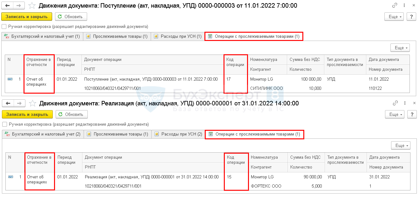Open Расходы при УСН (2) tab

178,134
